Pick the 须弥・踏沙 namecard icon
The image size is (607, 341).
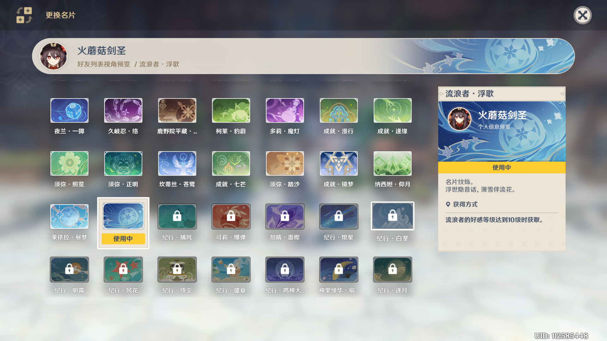point(285,164)
